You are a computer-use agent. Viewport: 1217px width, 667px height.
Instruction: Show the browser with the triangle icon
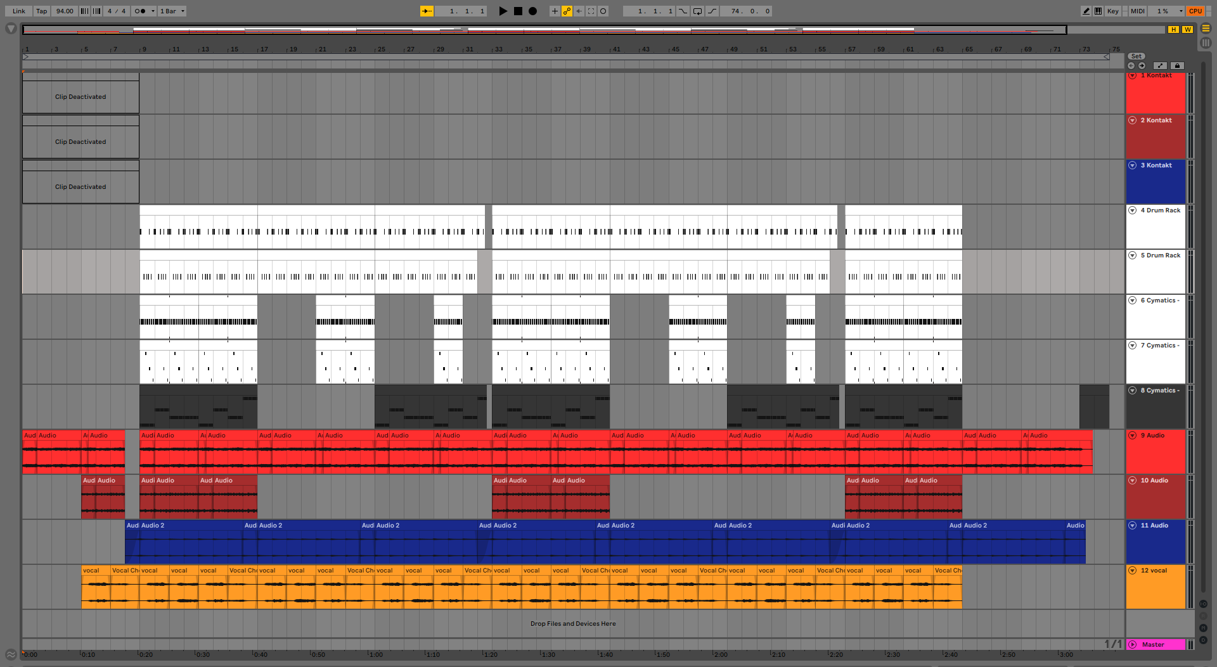click(11, 29)
